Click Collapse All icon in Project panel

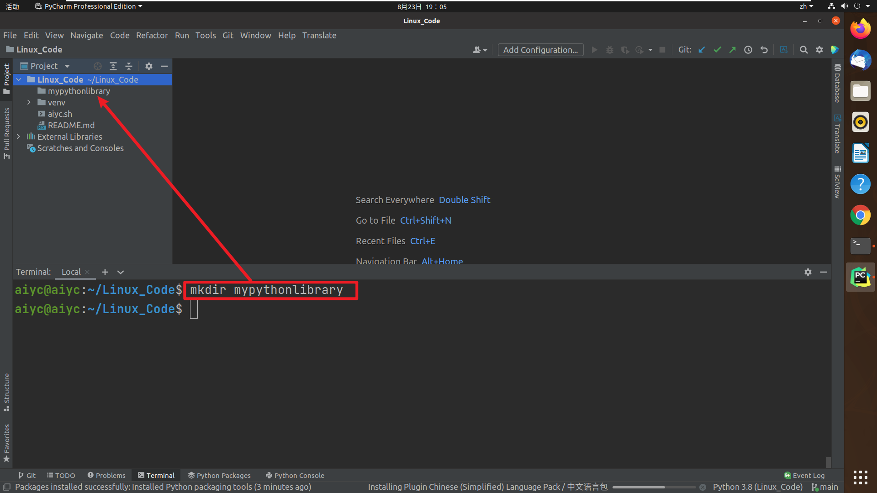coord(129,66)
